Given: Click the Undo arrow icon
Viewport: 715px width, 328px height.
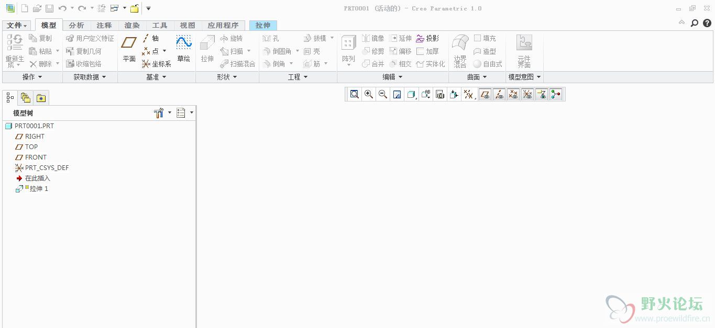Looking at the screenshot, I should pyautogui.click(x=62, y=8).
